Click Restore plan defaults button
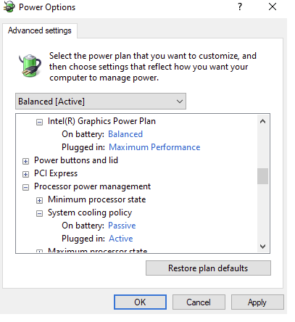The width and height of the screenshot is (295, 322). [208, 268]
